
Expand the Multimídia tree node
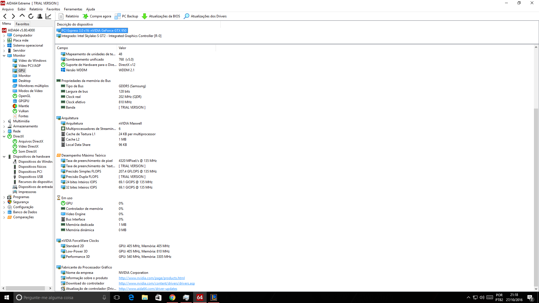[x=4, y=121]
